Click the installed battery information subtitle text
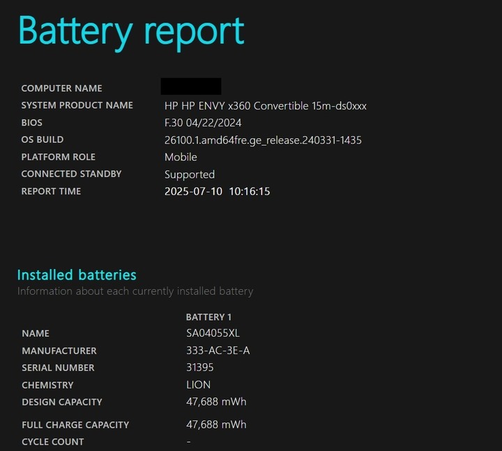 (135, 291)
